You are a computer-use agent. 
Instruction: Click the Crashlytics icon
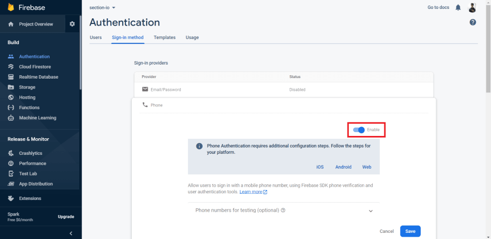point(11,153)
